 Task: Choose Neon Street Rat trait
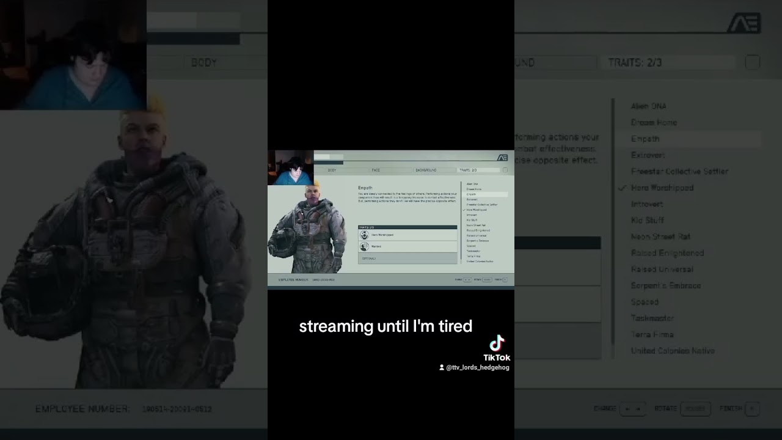tap(476, 226)
